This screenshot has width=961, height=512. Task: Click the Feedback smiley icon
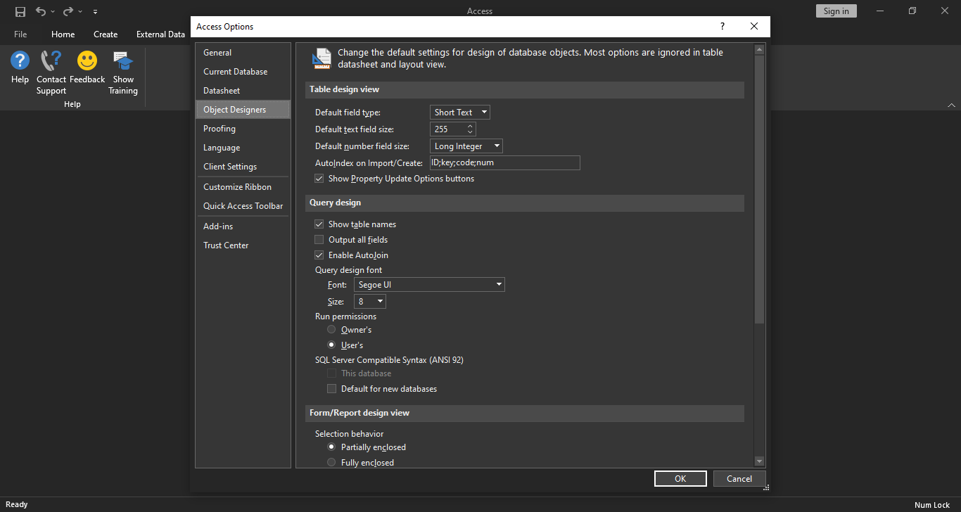tap(87, 62)
